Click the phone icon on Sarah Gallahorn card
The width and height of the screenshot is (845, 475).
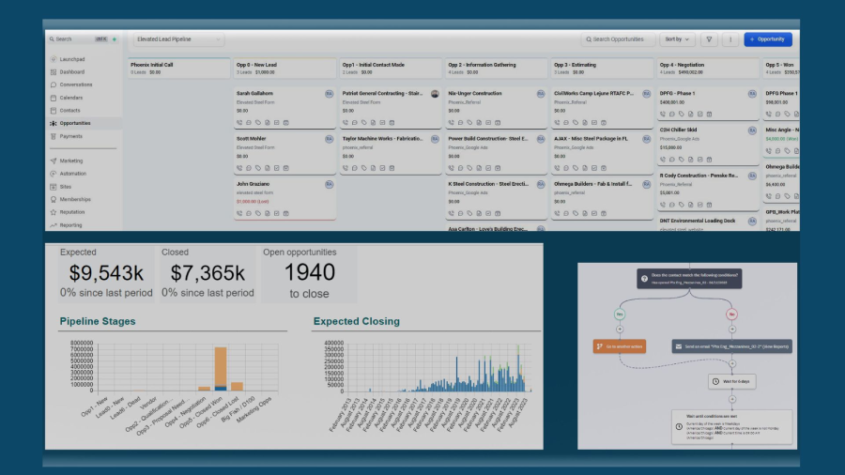[x=239, y=122]
